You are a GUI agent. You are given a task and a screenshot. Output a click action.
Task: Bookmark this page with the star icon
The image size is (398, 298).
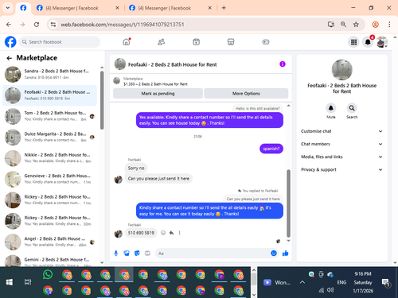[356, 25]
